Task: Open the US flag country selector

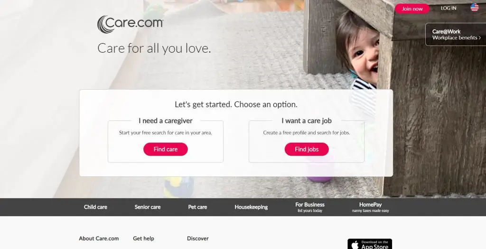Action: pos(475,8)
